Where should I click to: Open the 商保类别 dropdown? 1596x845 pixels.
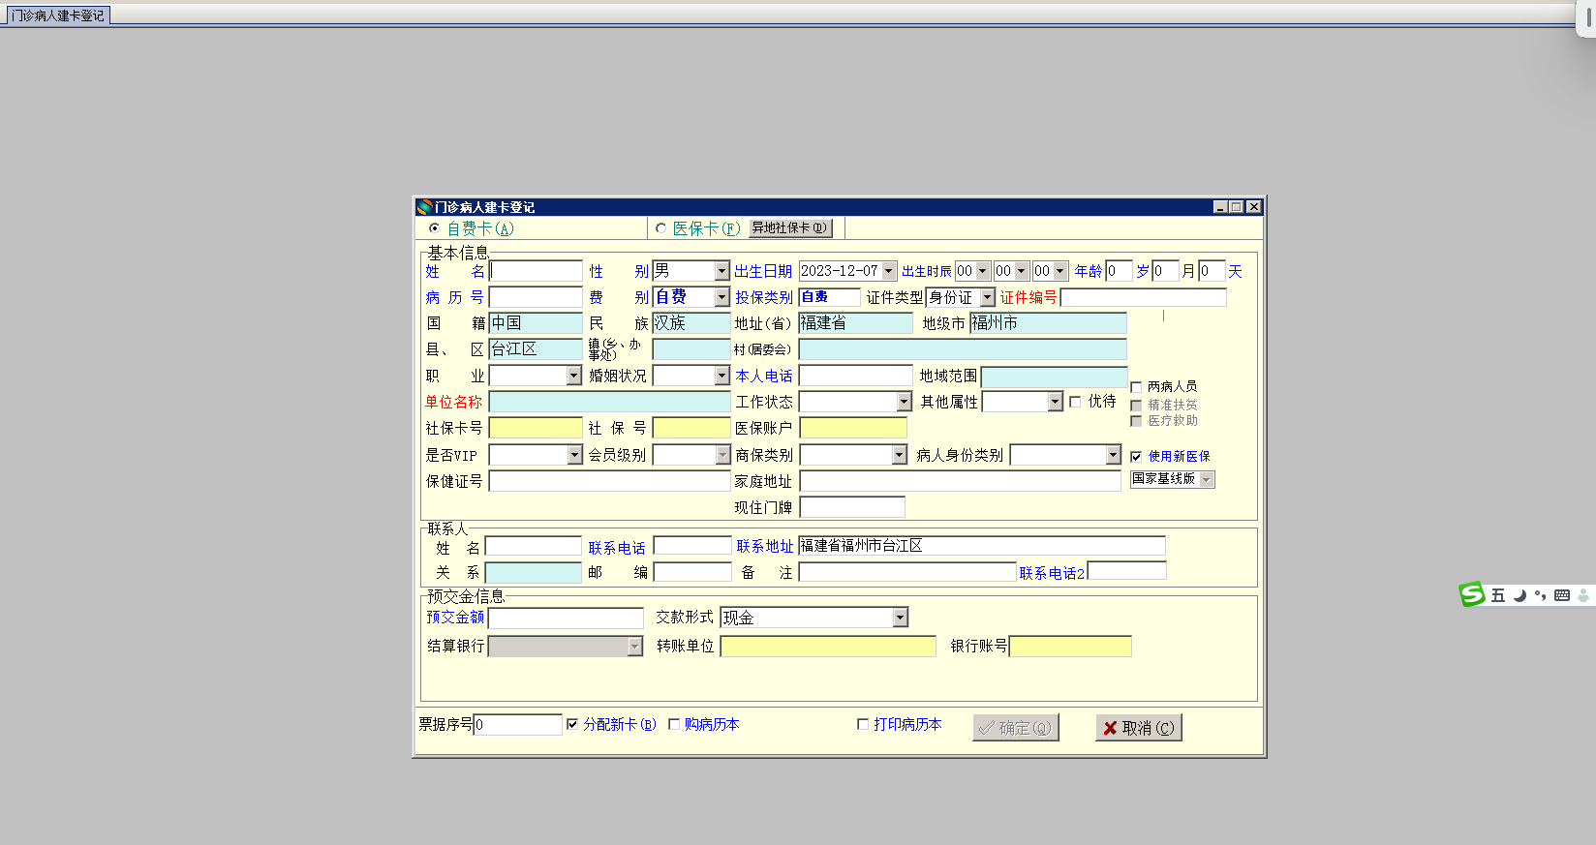tap(900, 455)
